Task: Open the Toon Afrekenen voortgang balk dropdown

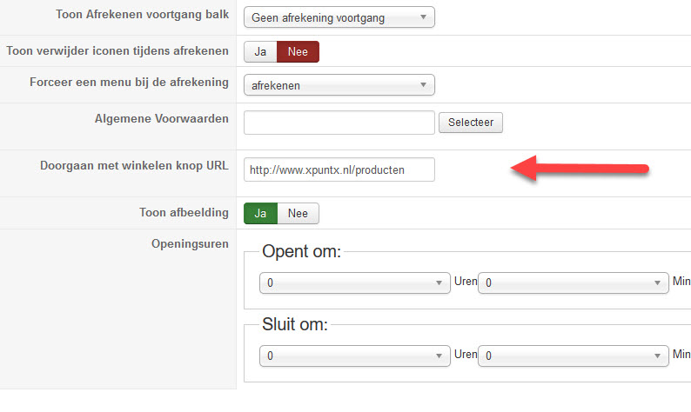Action: 339,17
